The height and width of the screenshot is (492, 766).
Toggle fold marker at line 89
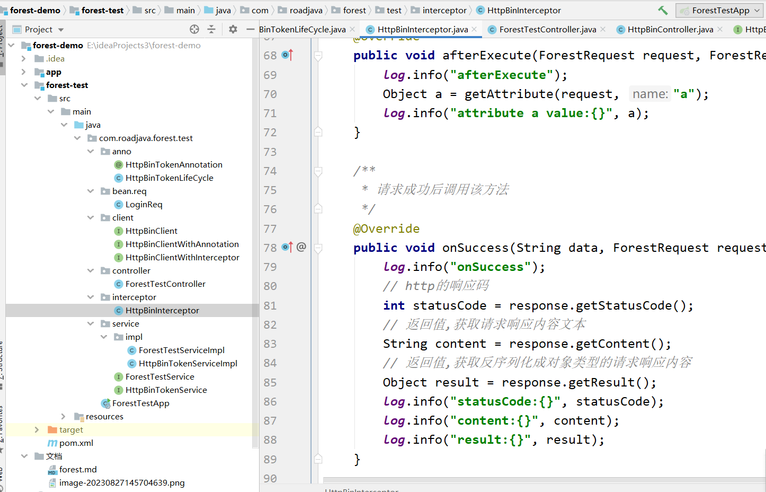[318, 459]
